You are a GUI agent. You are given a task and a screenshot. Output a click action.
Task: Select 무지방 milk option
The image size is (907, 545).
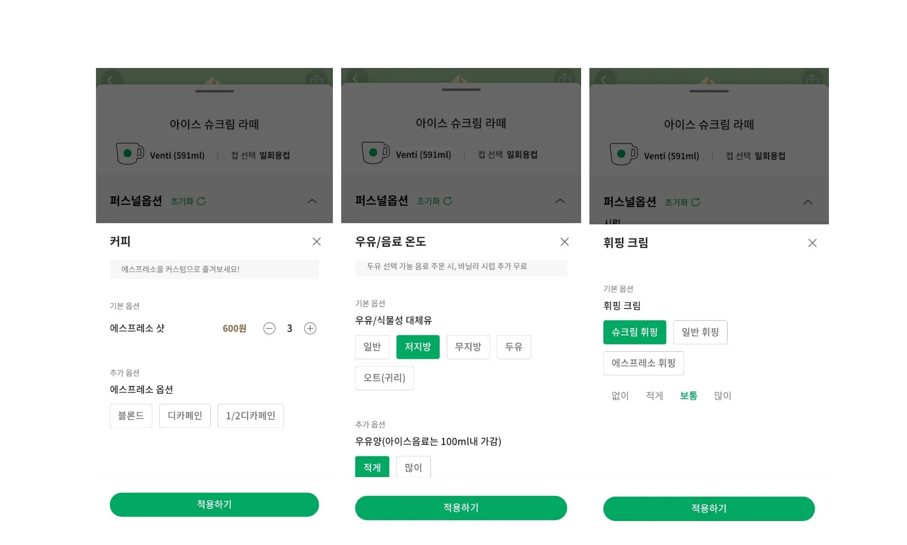click(x=468, y=347)
